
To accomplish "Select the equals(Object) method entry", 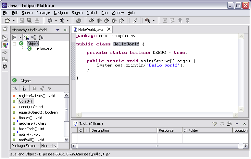I will (x=38, y=112).
